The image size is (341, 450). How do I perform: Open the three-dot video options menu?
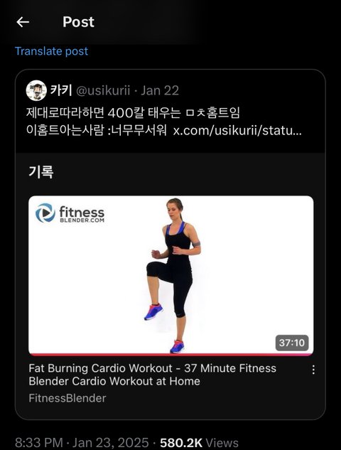point(313,370)
